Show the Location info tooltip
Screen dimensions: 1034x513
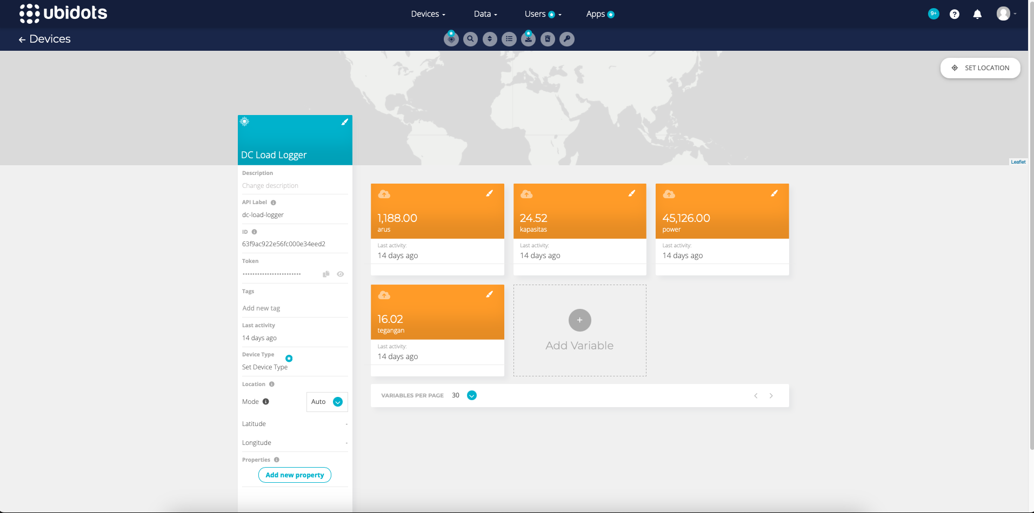272,384
